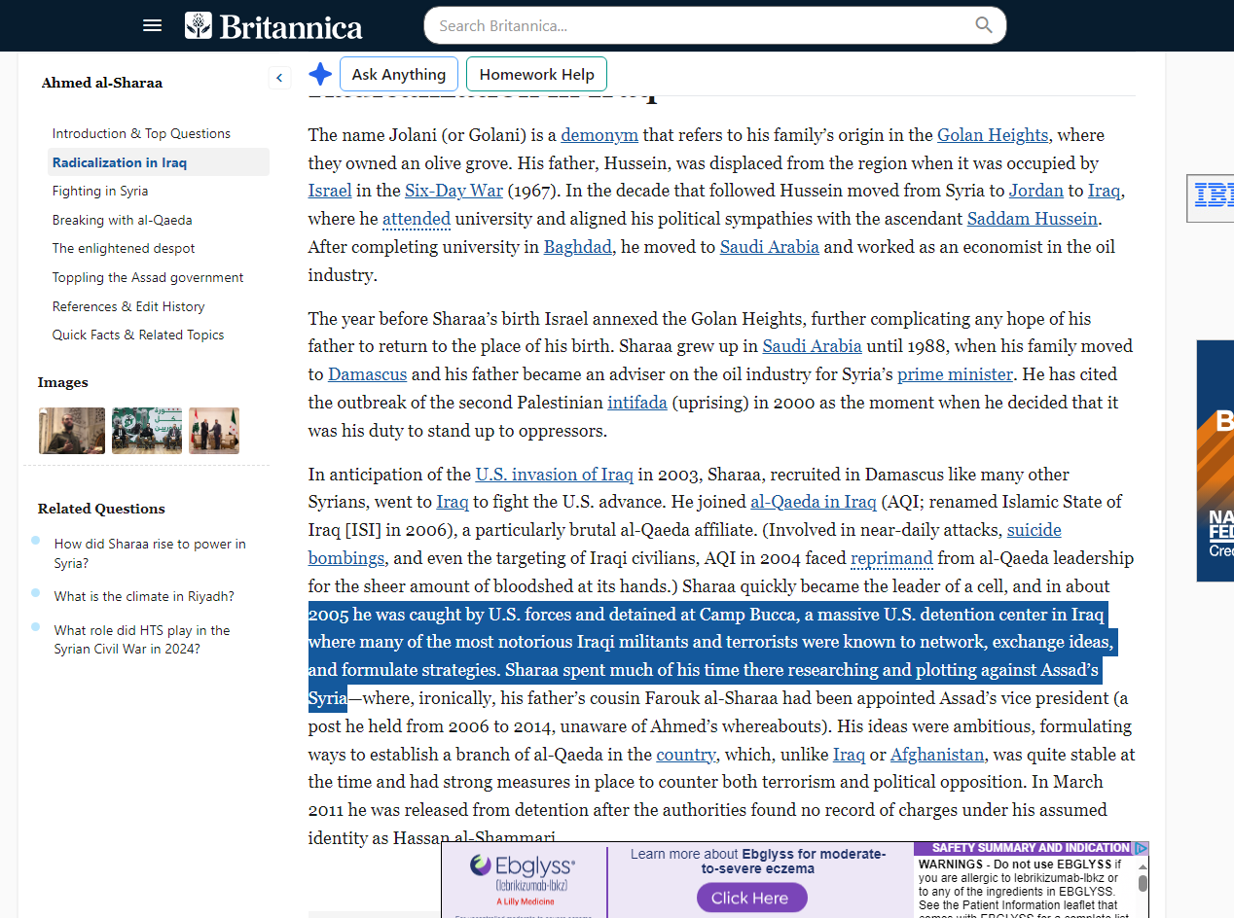Open the Afghanistan link
The height and width of the screenshot is (918, 1234).
[937, 755]
